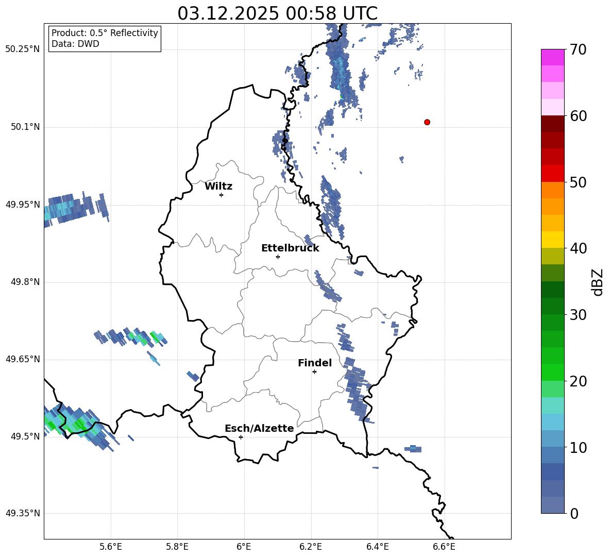Click the dark red colorbar swatch below 60

tap(553, 124)
